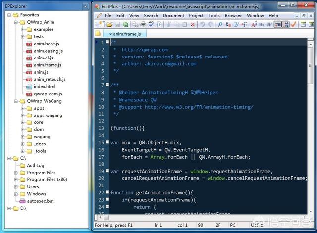
Task: Click the editor vertical scrollbar thumb
Action: pos(310,65)
